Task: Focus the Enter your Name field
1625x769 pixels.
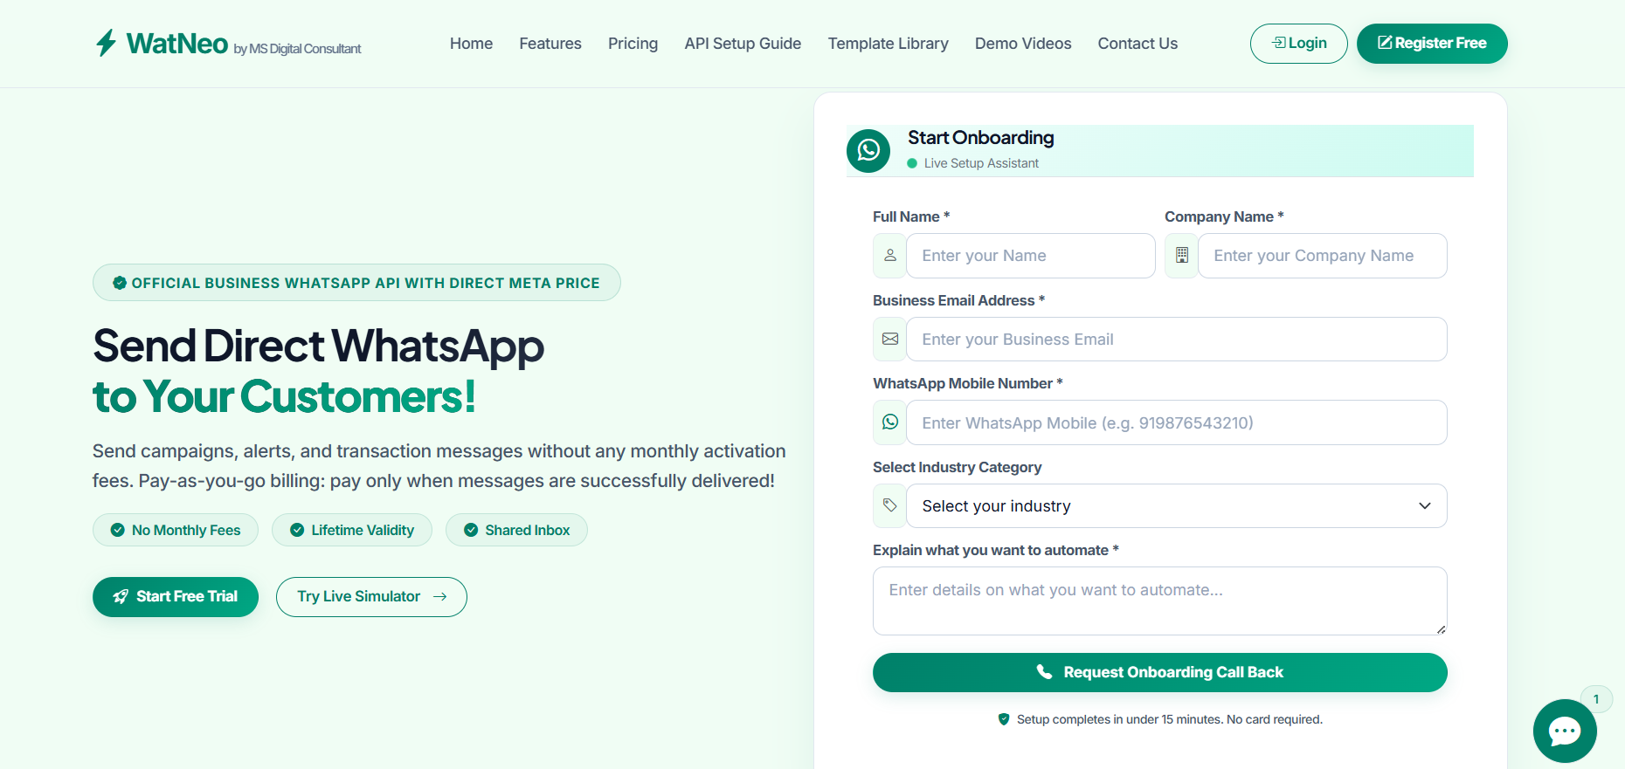Action: (1031, 256)
